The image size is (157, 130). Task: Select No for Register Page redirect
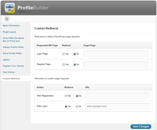(x=75, y=65)
